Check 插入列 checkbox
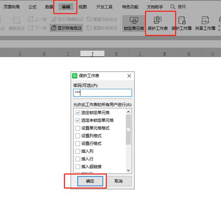 (x=78, y=151)
